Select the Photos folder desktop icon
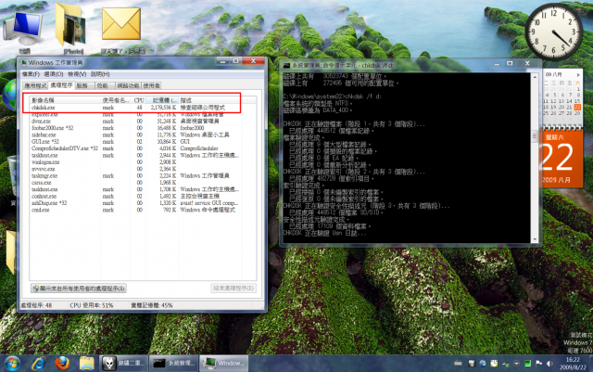Image resolution: width=593 pixels, height=372 pixels. coord(73,30)
